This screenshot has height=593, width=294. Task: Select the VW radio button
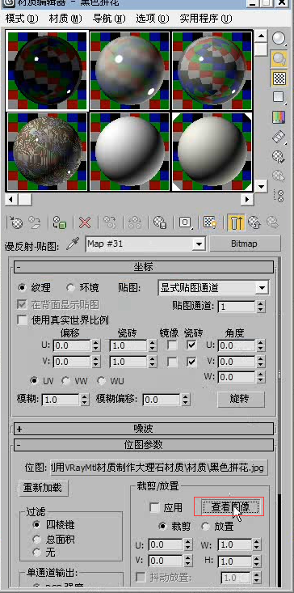pyautogui.click(x=67, y=380)
